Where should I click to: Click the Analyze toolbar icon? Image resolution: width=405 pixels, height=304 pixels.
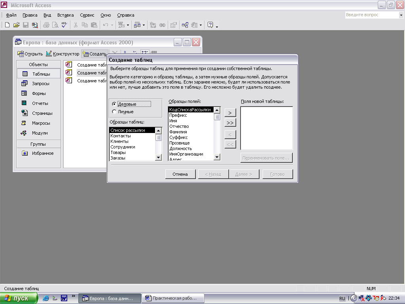pyautogui.click(x=137, y=25)
